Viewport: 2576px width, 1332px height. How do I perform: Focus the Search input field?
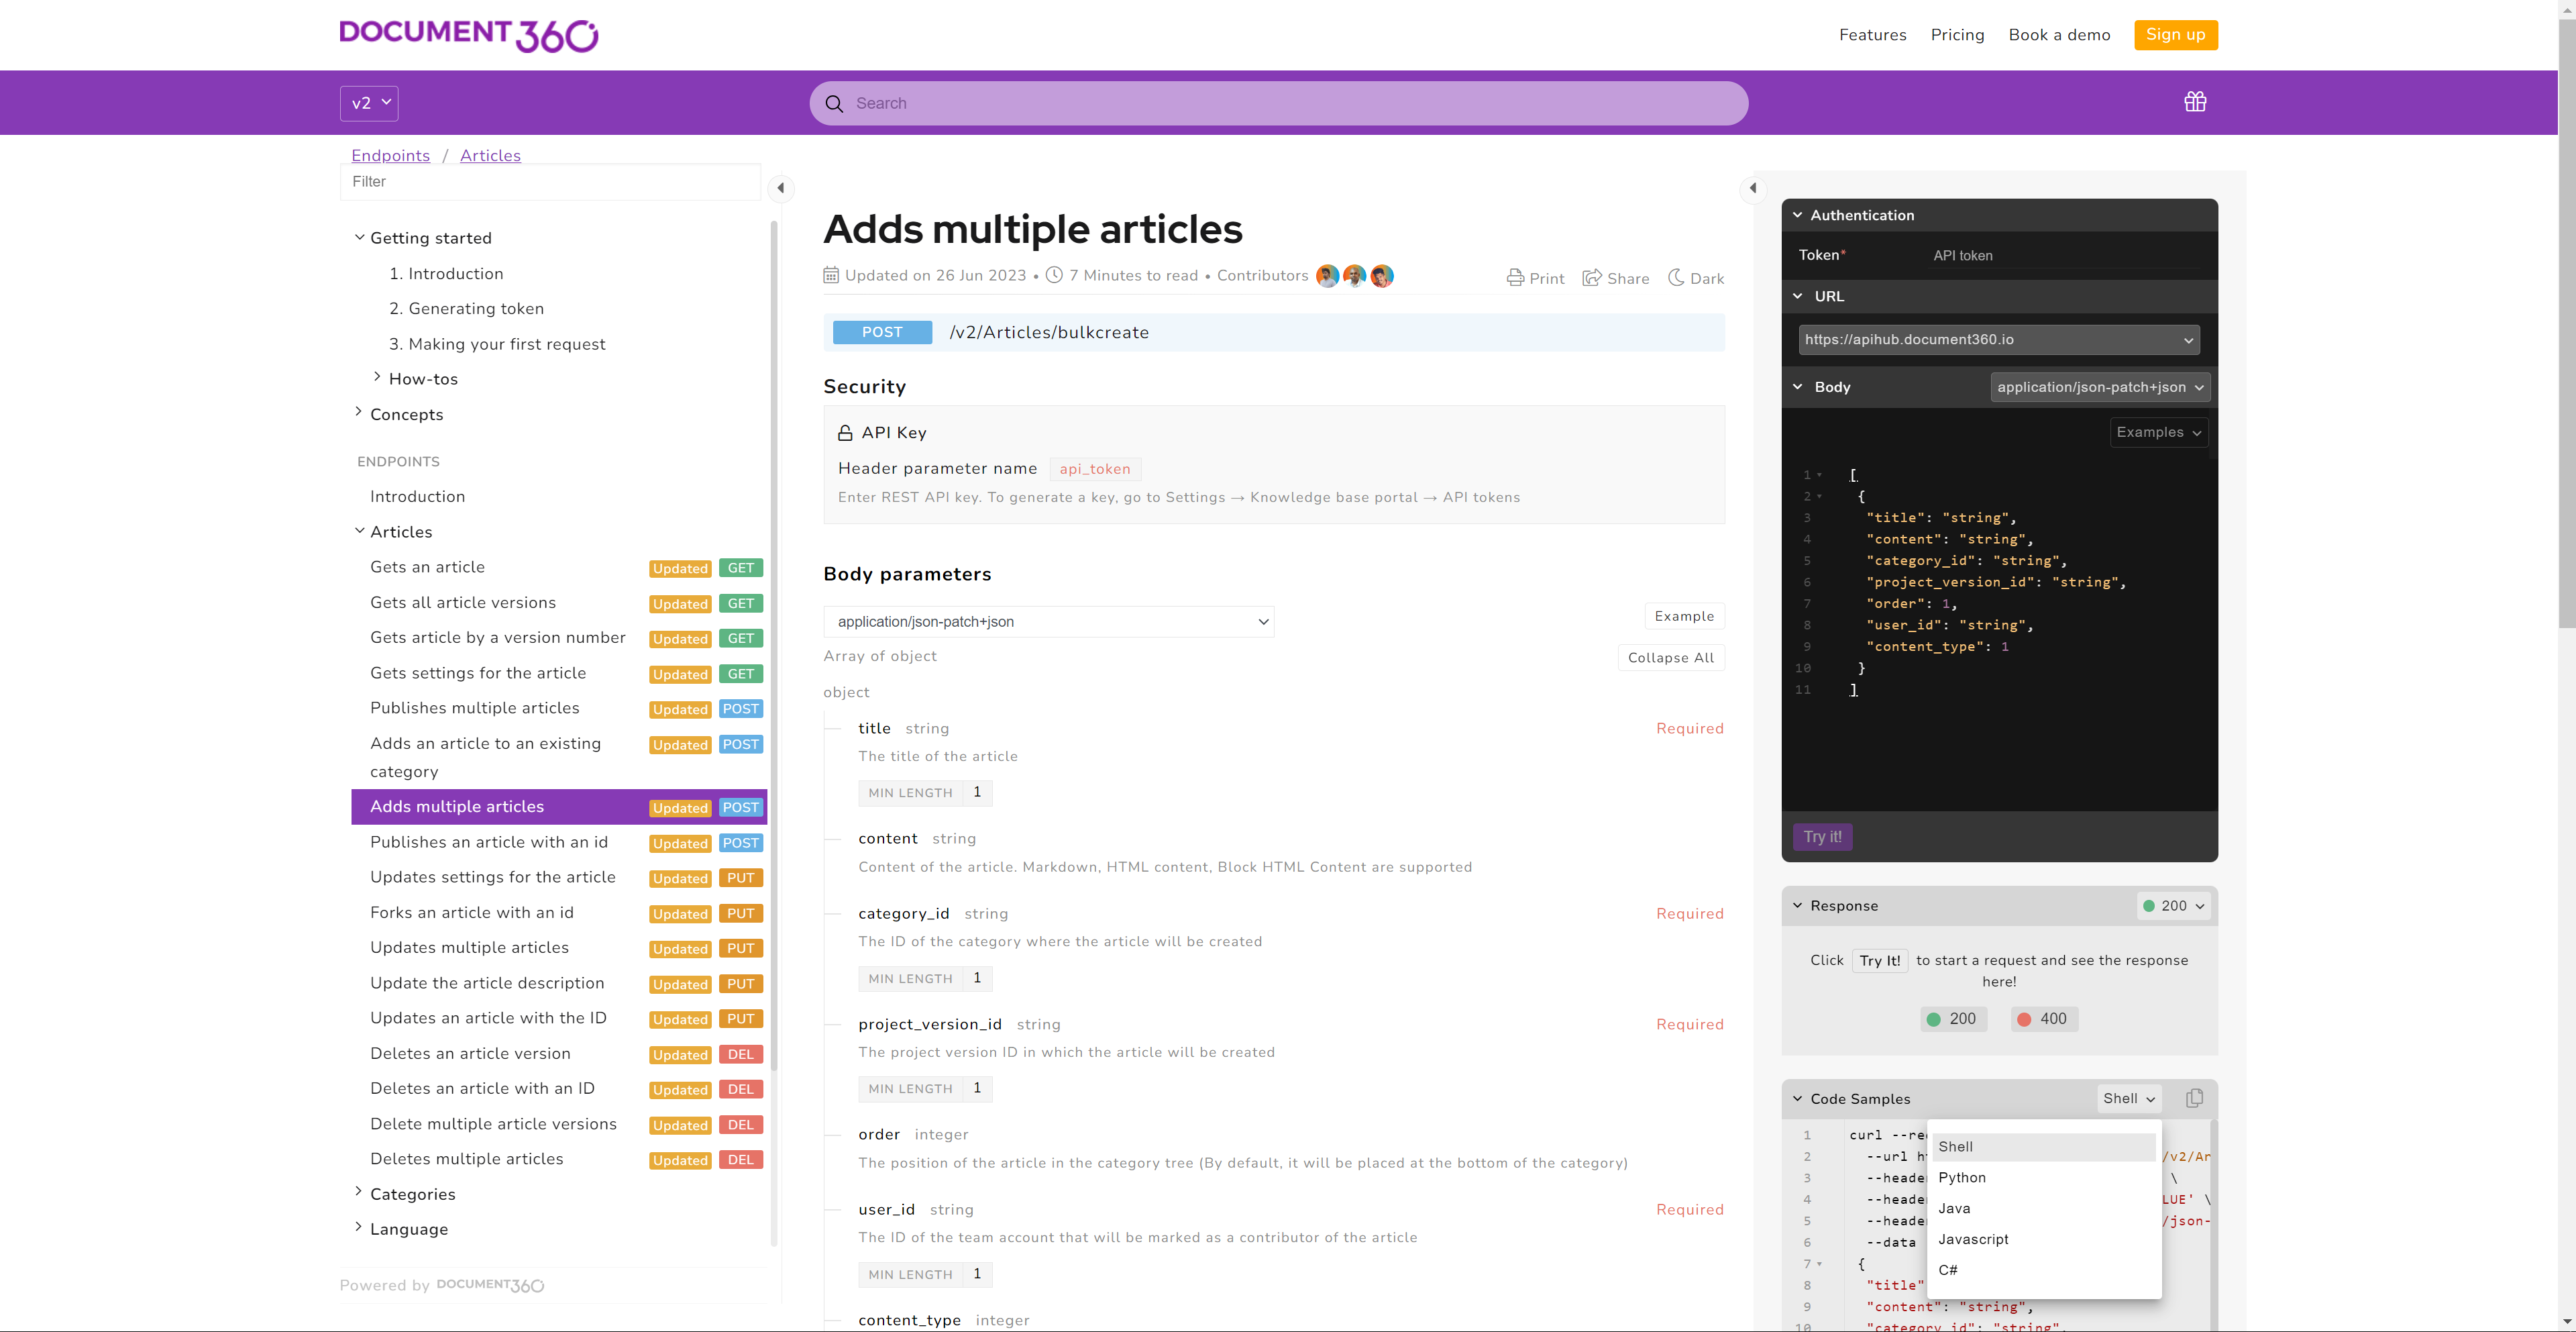[1278, 103]
